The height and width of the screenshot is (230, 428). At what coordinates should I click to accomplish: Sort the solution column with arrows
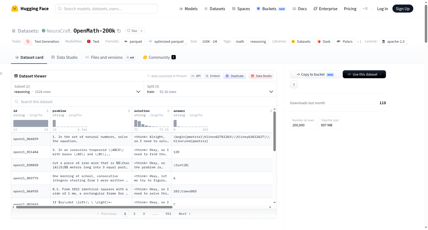(x=168, y=111)
